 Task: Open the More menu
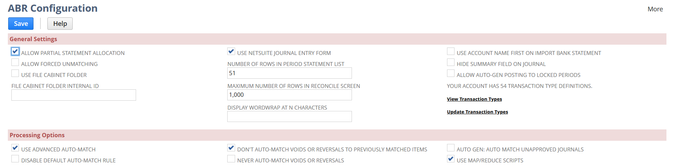655,9
